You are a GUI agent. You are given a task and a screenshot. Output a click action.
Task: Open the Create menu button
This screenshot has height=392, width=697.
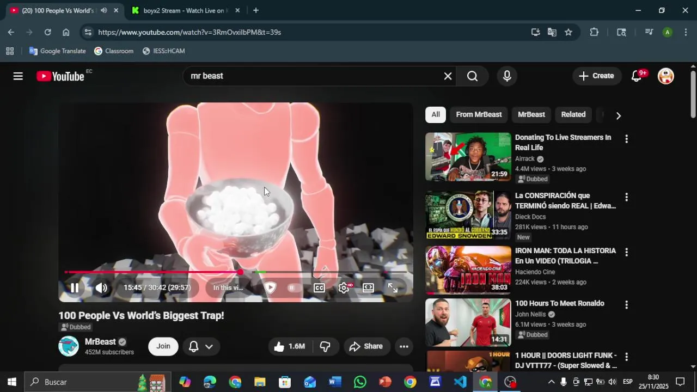click(596, 76)
